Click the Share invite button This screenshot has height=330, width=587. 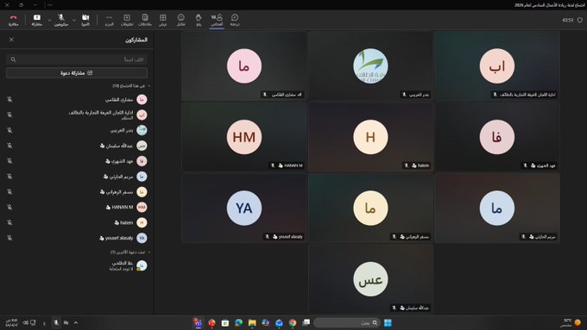77,73
